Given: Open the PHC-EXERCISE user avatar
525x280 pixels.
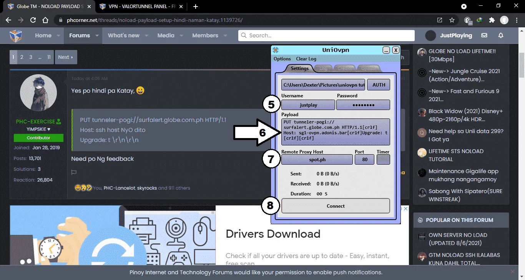Looking at the screenshot, I should [x=38, y=93].
